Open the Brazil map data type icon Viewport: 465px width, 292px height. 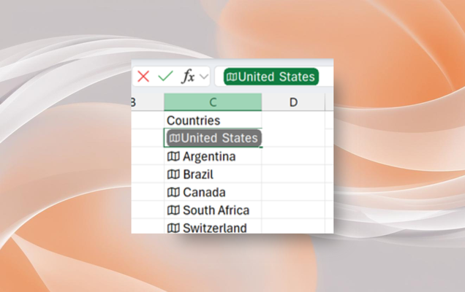pyautogui.click(x=173, y=174)
